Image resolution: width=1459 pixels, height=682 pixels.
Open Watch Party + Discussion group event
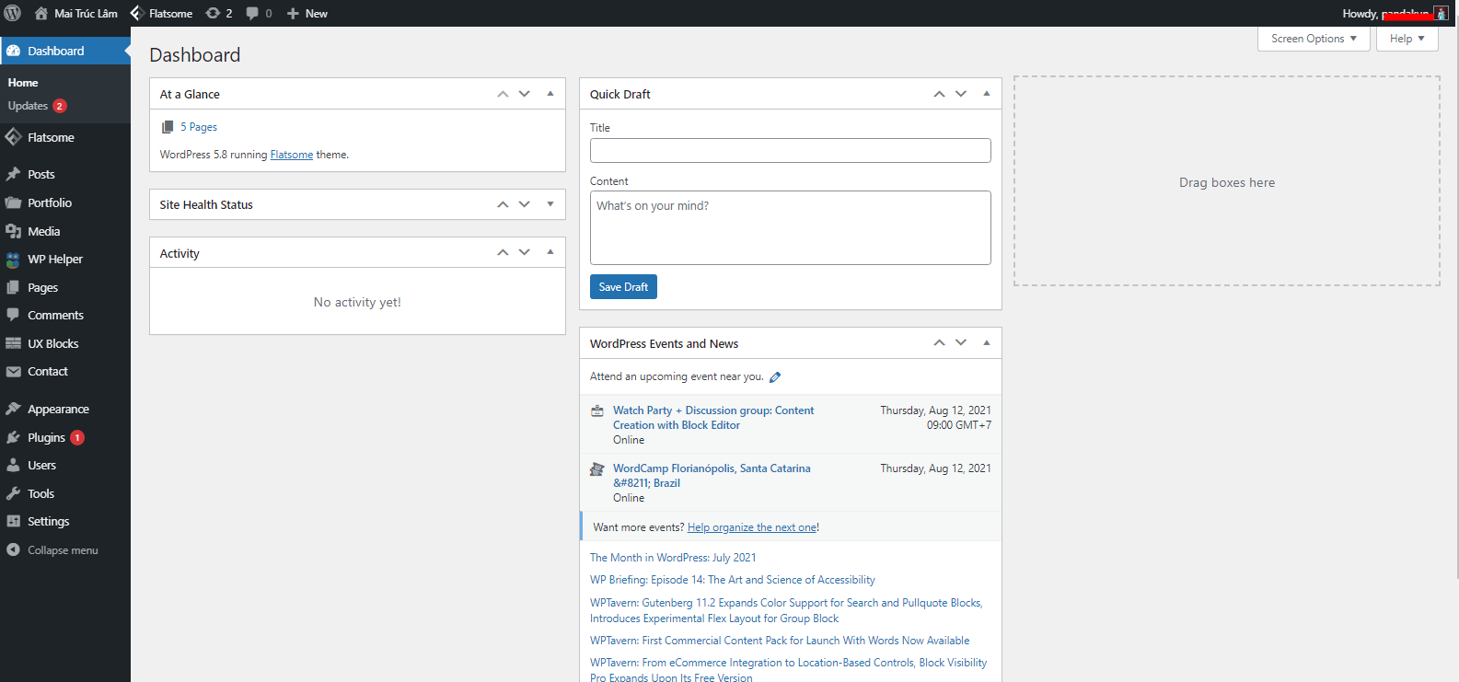[x=713, y=418]
